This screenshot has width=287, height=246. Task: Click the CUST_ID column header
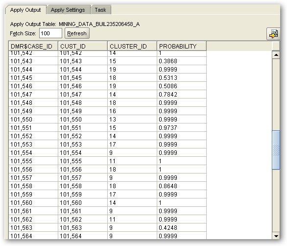[83, 46]
